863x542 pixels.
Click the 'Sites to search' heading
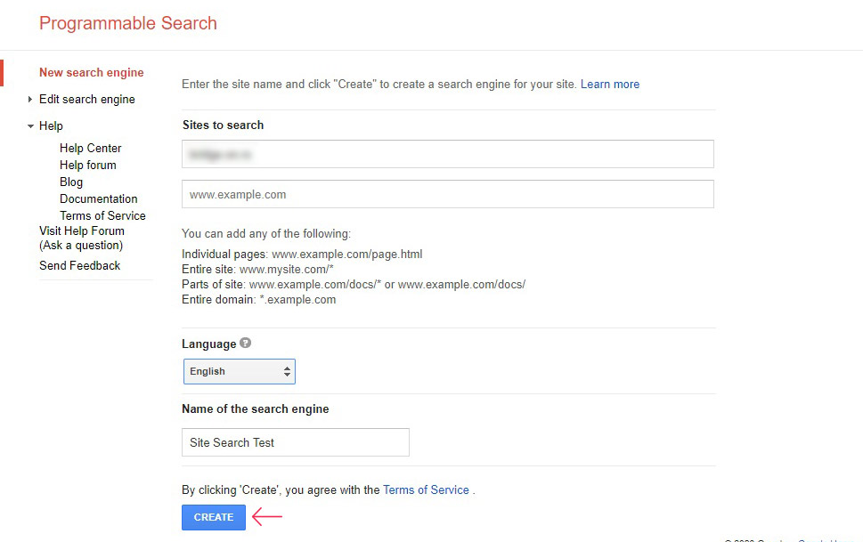223,125
